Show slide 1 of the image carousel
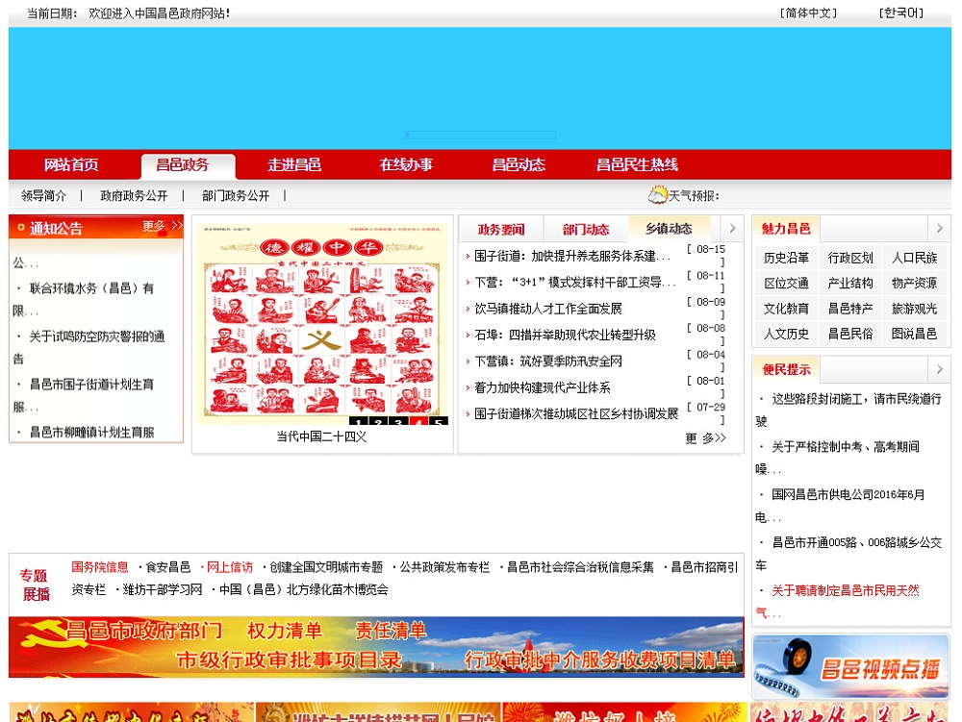The height and width of the screenshot is (722, 962). [x=359, y=421]
